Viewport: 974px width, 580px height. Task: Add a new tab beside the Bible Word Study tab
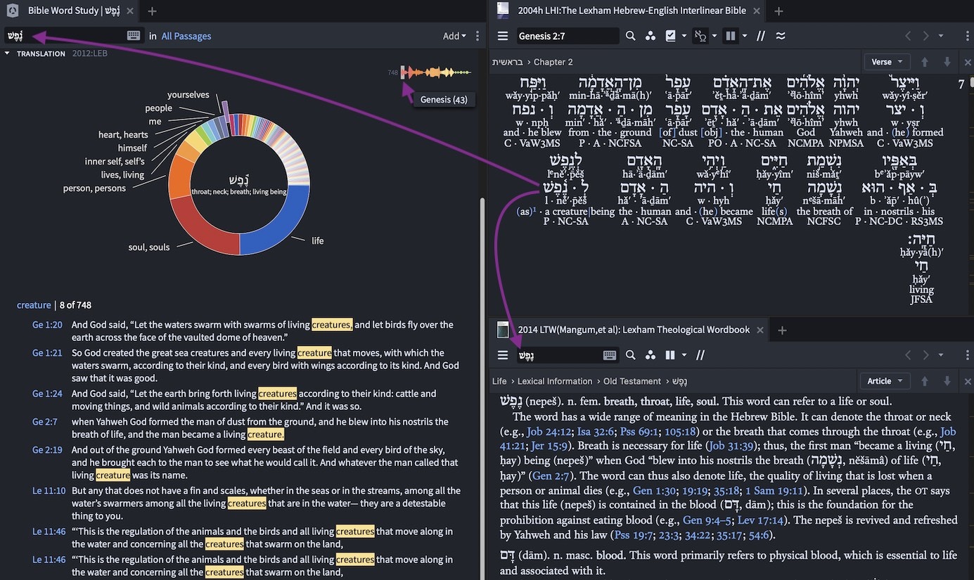[152, 11]
